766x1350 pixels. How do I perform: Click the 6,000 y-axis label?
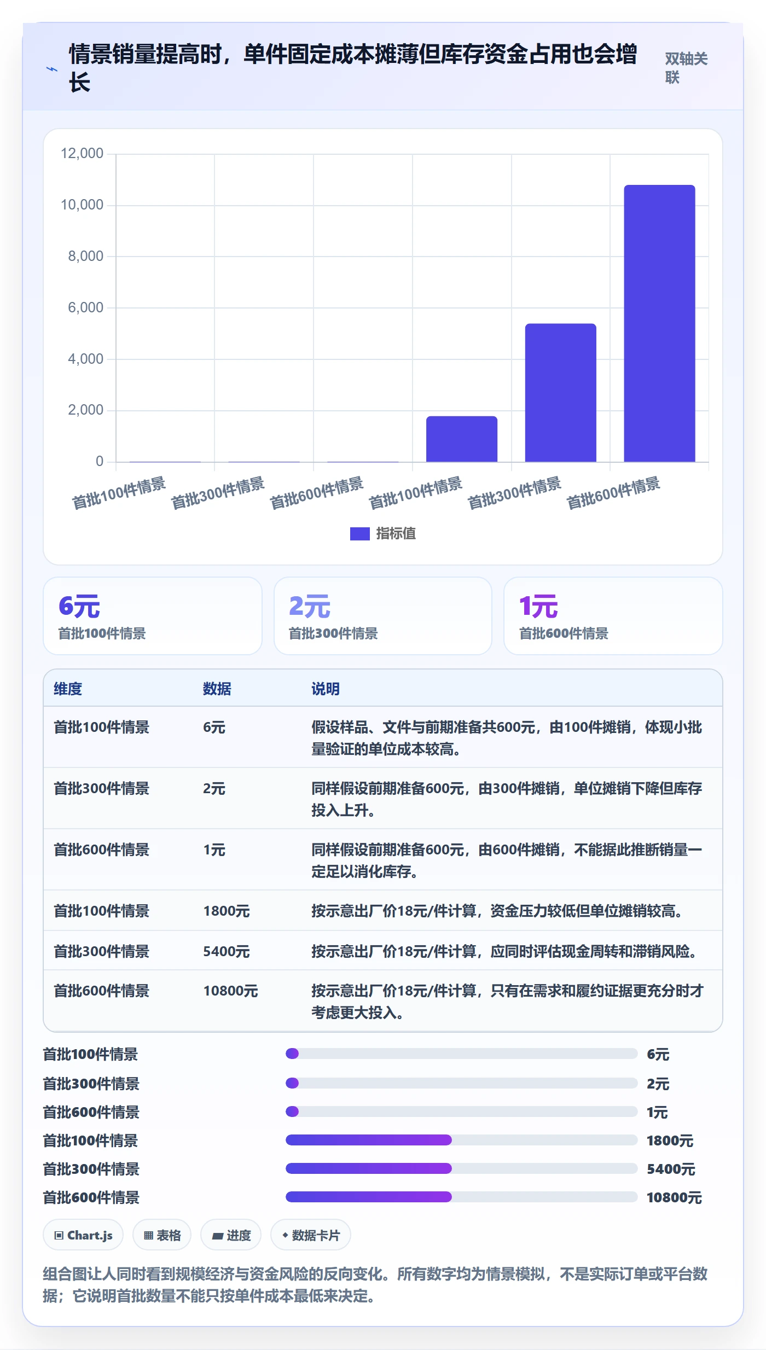click(x=85, y=308)
